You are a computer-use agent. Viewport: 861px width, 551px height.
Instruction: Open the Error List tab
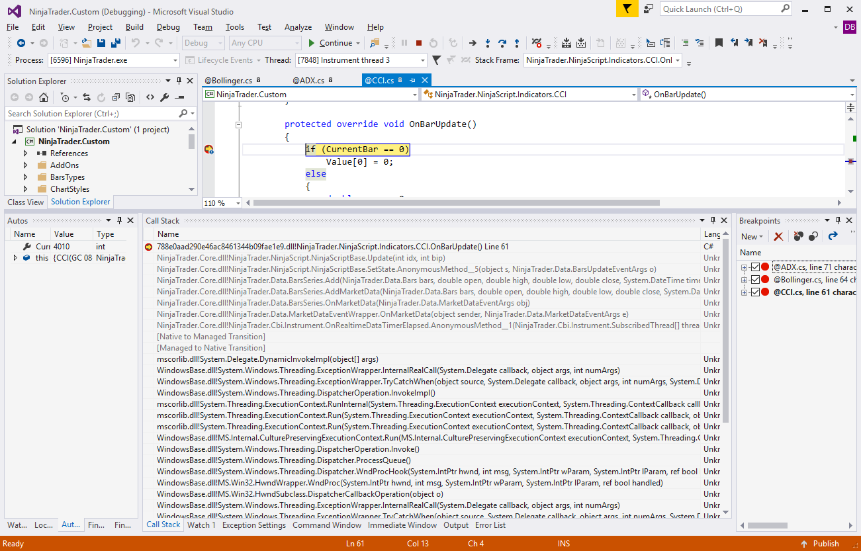[490, 525]
